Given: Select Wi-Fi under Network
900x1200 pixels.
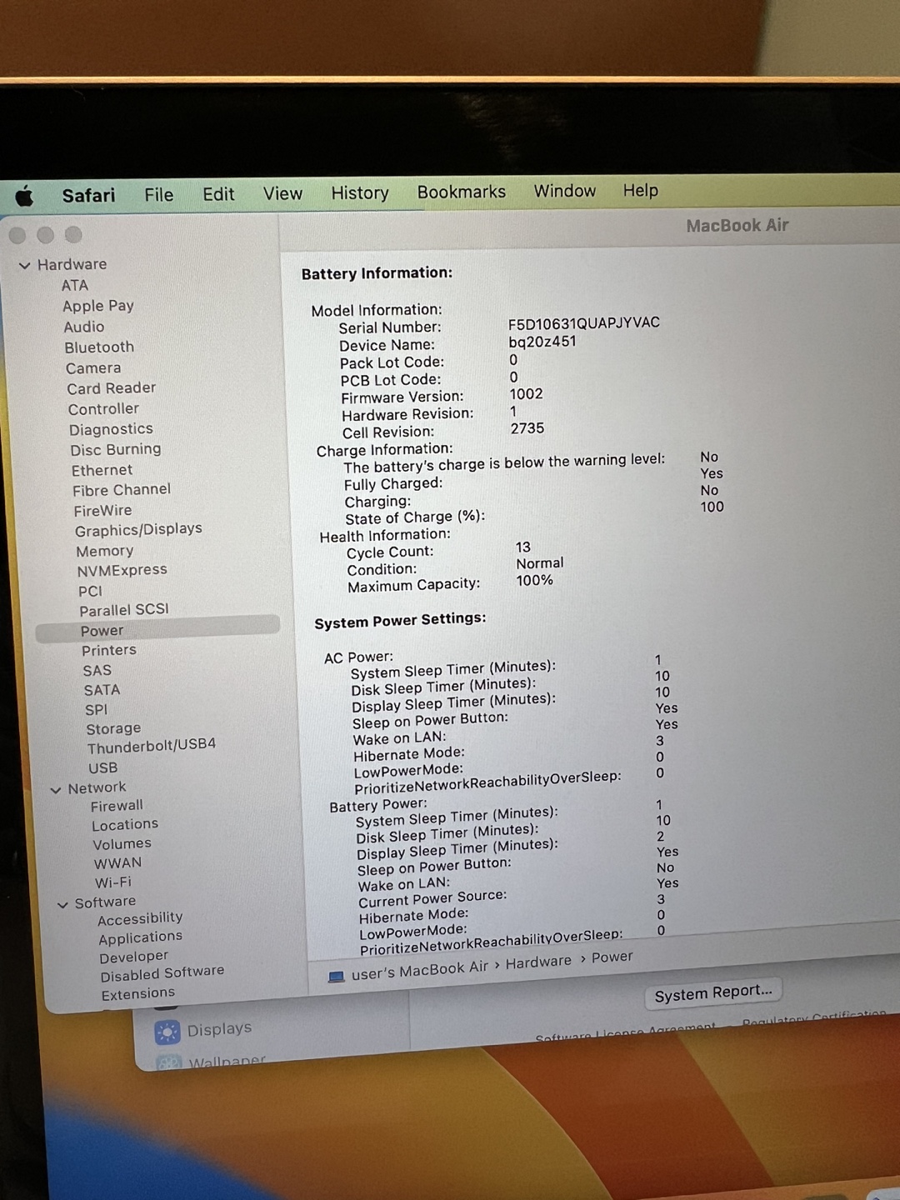Looking at the screenshot, I should coord(113,882).
